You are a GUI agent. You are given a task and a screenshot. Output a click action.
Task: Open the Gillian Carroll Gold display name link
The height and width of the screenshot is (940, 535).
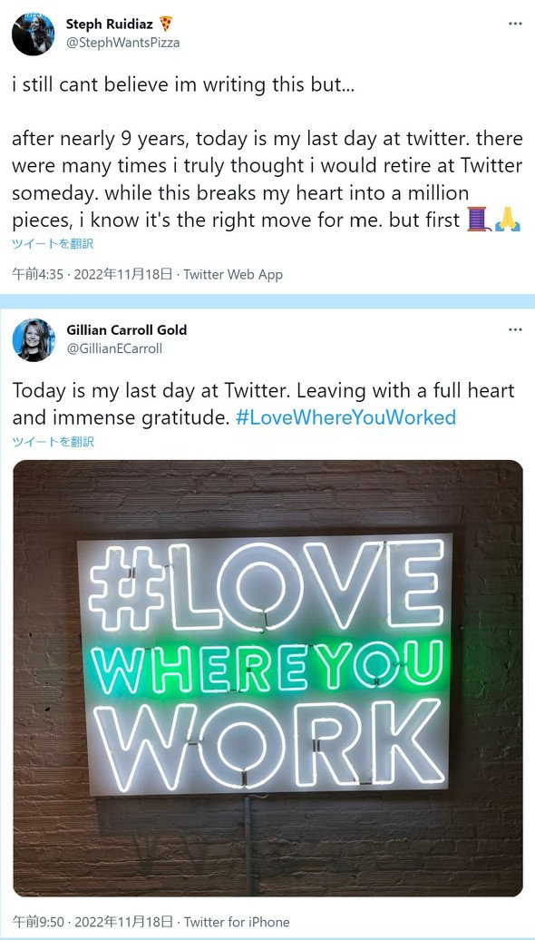[126, 329]
